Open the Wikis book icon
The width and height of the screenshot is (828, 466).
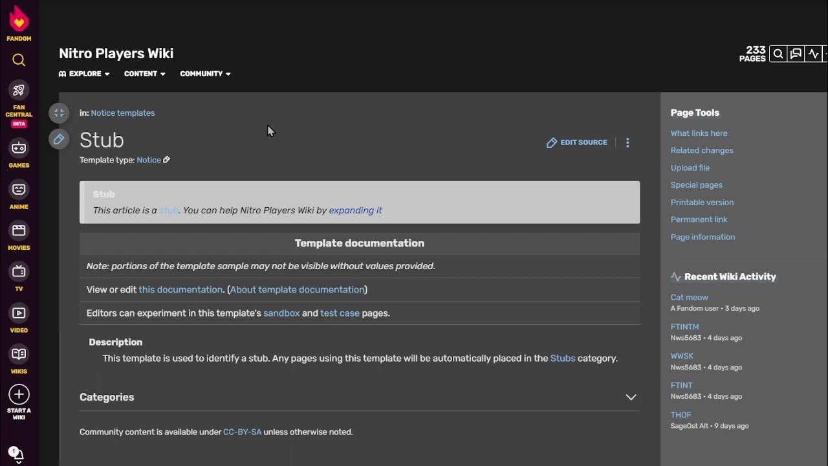tap(19, 354)
